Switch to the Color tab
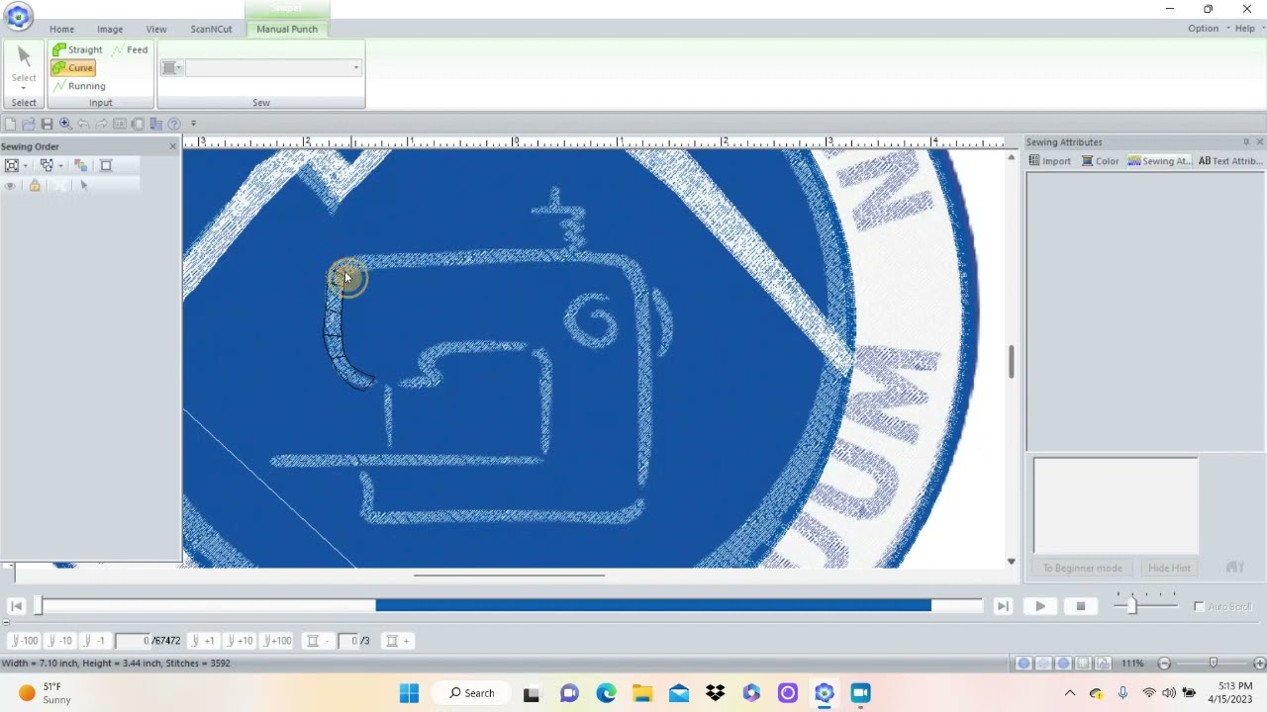1267x712 pixels. coord(1101,161)
